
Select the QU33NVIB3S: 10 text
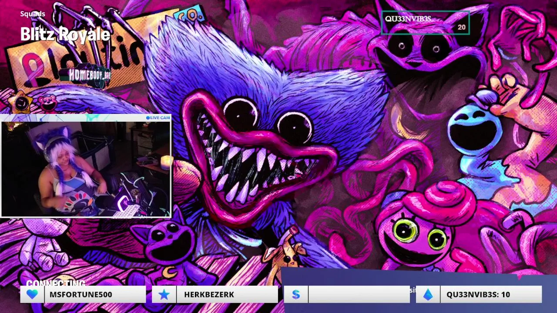point(478,294)
